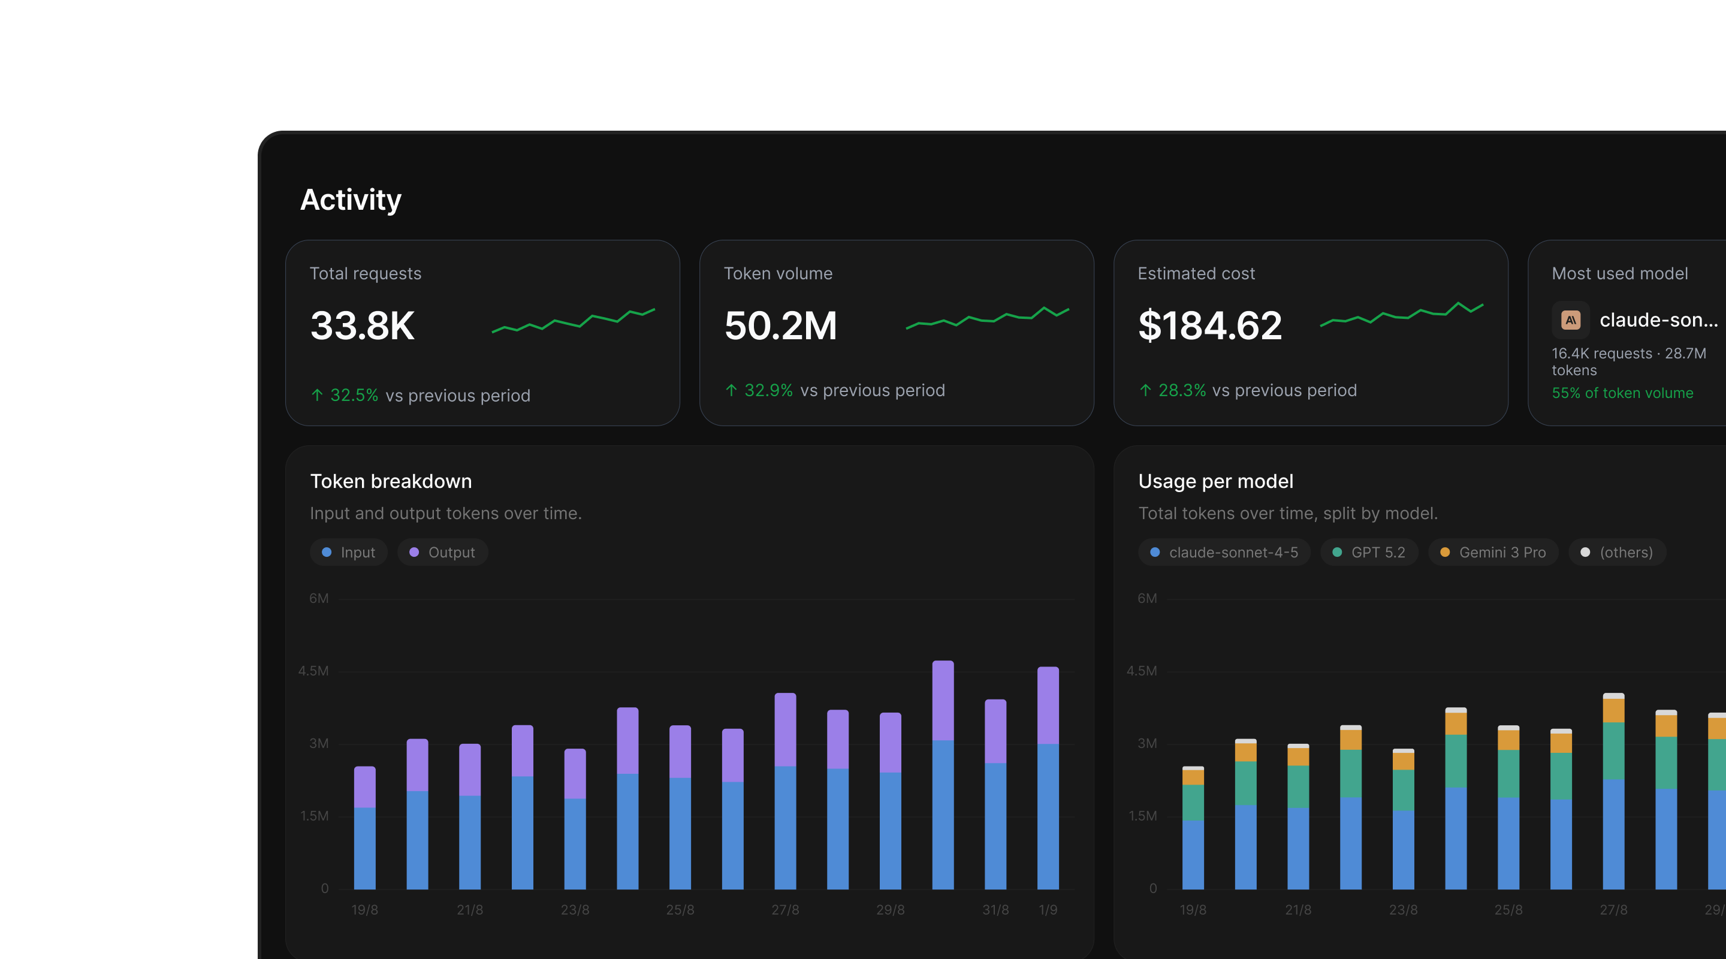The width and height of the screenshot is (1726, 959).
Task: Click the 55% of token volume text
Action: click(1622, 393)
